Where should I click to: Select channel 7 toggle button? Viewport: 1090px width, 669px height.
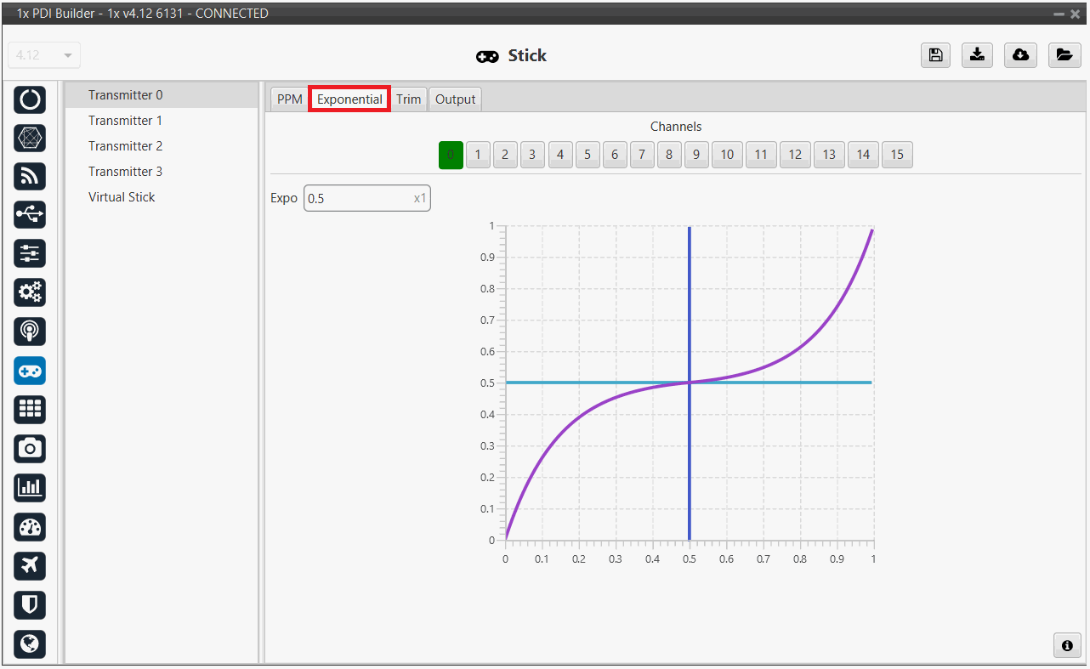(642, 155)
